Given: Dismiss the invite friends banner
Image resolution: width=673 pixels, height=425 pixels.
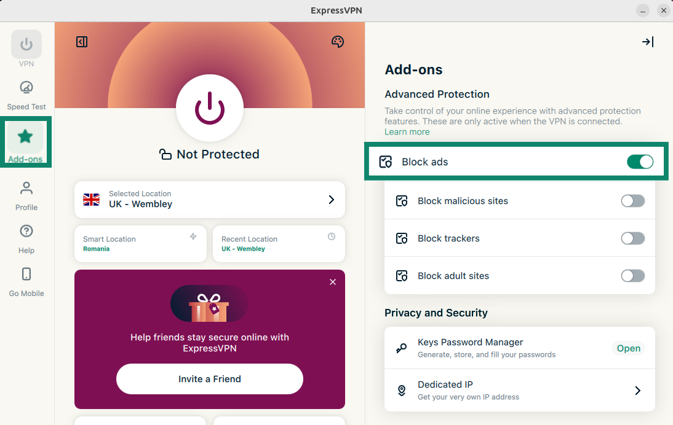Looking at the screenshot, I should click(333, 282).
